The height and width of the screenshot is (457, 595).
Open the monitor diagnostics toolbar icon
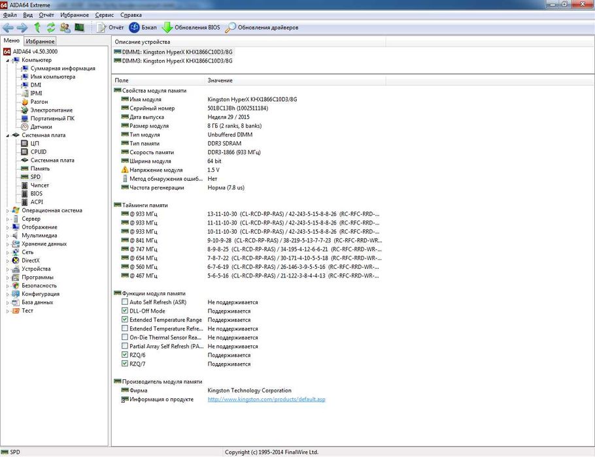pos(79,27)
